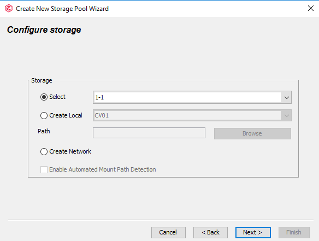This screenshot has height=241, width=319.
Task: Choose the Create Local radio button
Action: point(44,115)
